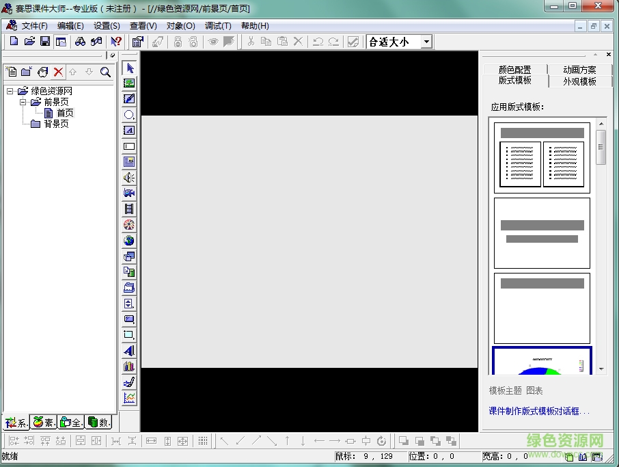619x467 pixels.
Task: Select the globe web tool
Action: click(x=129, y=241)
